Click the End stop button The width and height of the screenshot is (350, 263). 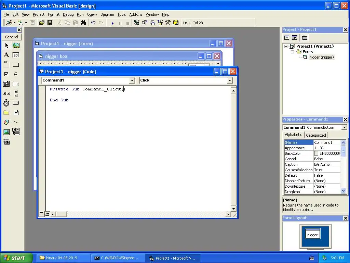click(x=128, y=23)
